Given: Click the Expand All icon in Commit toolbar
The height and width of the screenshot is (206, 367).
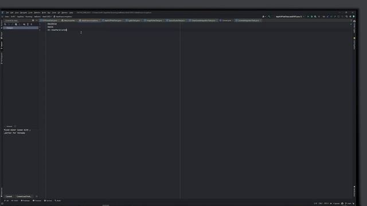Looking at the screenshot, I should pos(28,24).
